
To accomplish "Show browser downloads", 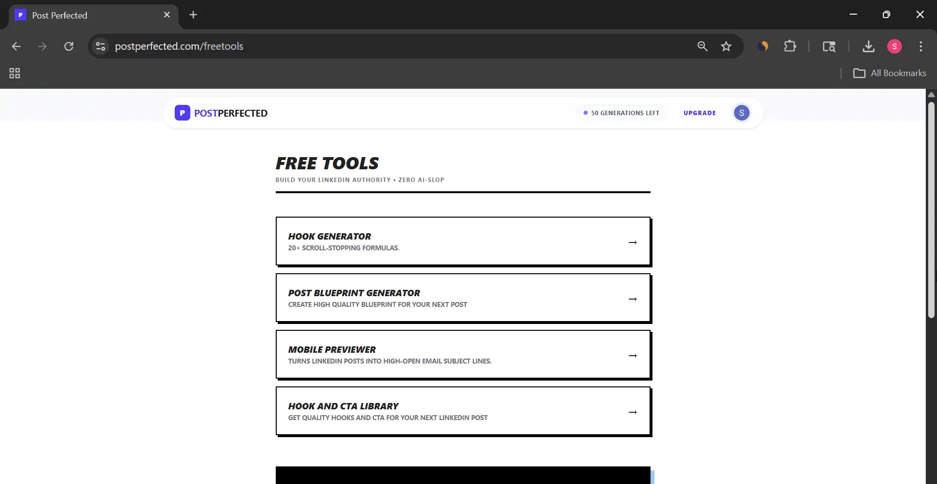I will [x=868, y=46].
